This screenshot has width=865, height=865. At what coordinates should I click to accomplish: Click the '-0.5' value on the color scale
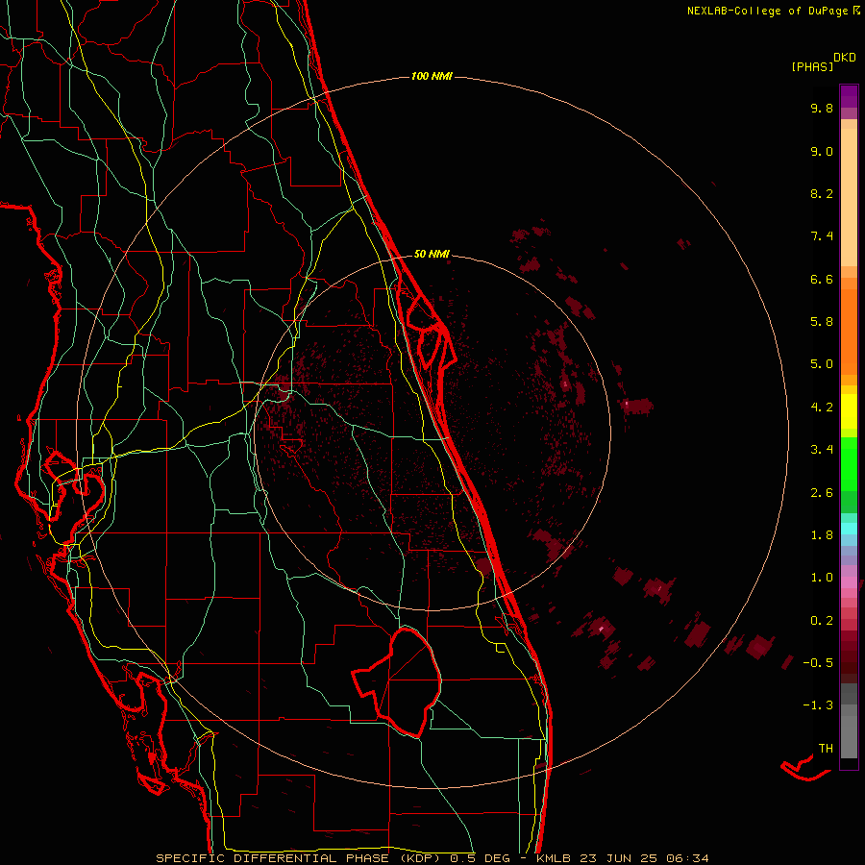point(818,663)
